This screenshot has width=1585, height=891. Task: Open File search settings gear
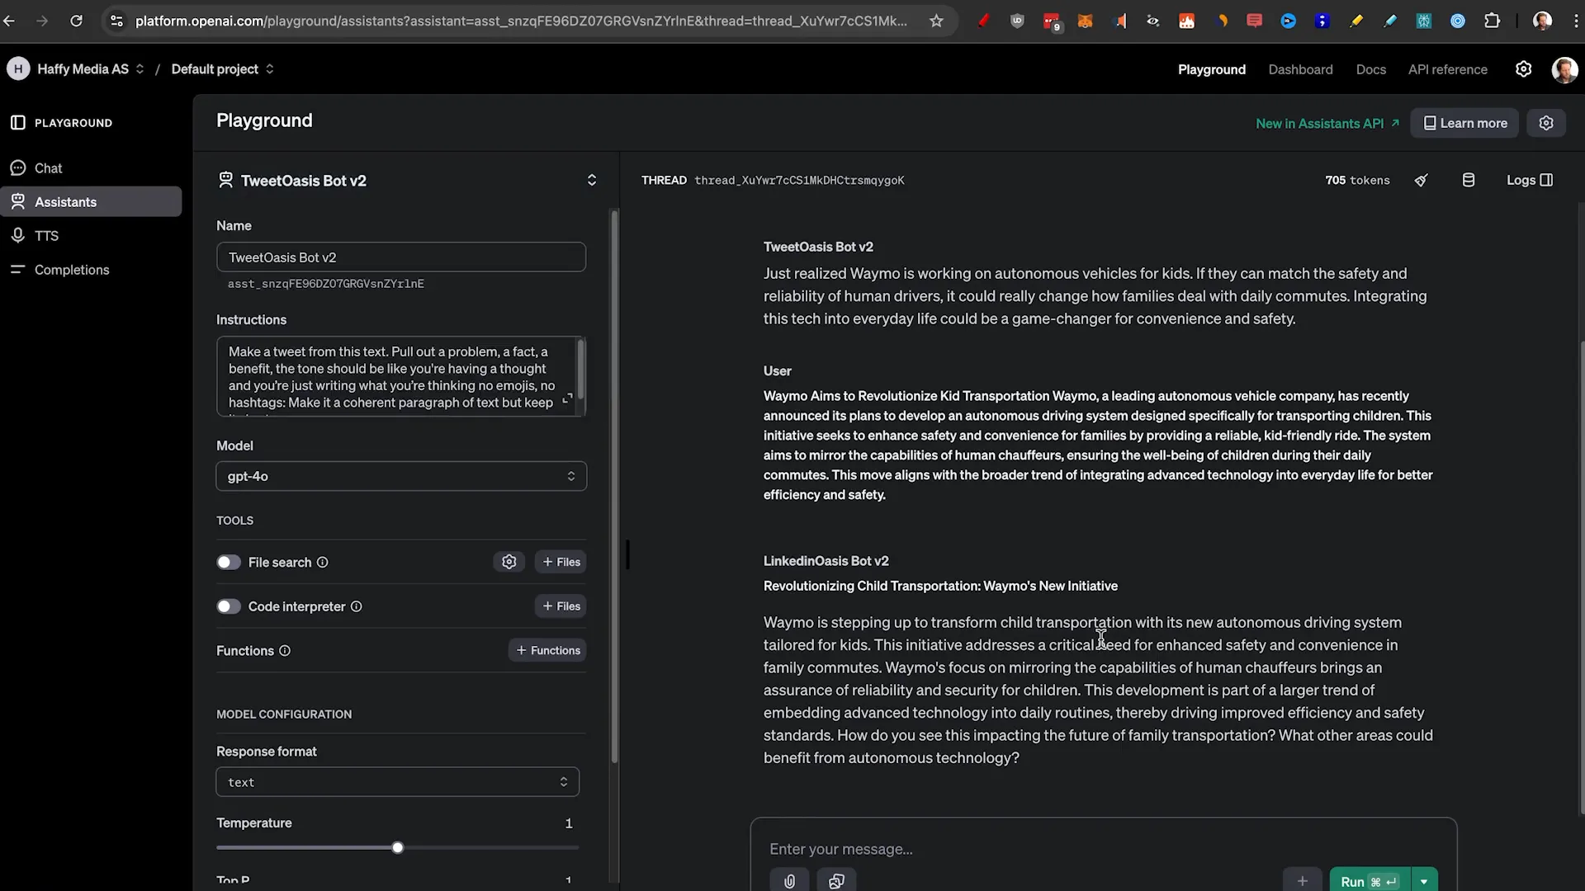tap(509, 562)
